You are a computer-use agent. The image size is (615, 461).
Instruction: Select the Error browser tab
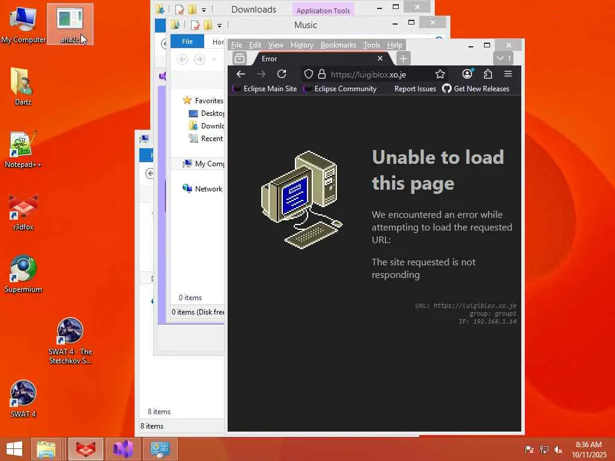[322, 59]
